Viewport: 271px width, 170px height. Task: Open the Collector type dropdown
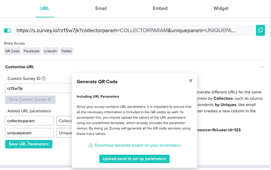pos(64,121)
